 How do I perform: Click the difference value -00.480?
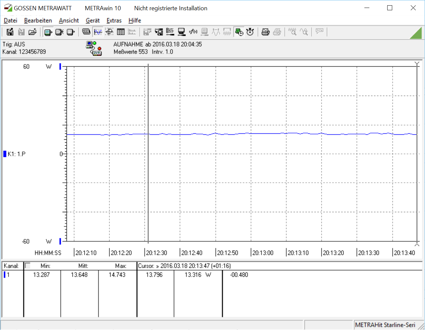point(239,275)
